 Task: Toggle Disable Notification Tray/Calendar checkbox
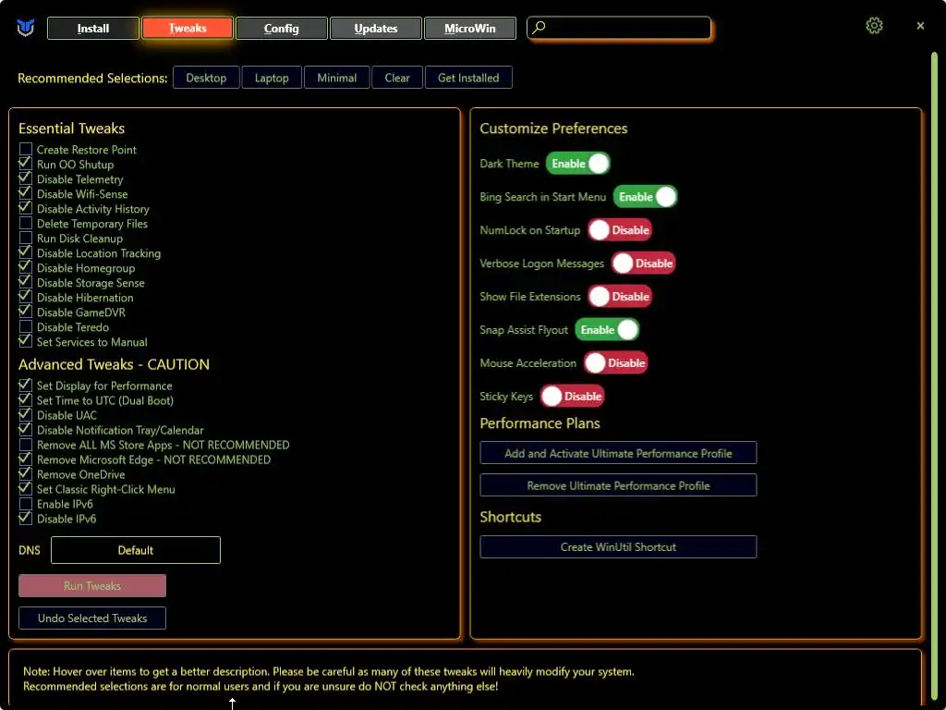click(x=25, y=430)
